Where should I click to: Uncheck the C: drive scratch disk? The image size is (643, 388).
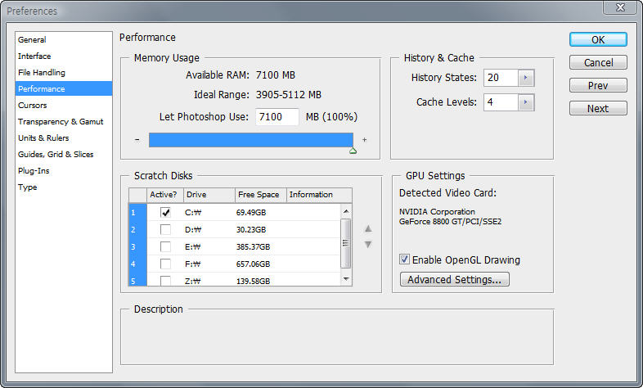pyautogui.click(x=166, y=212)
